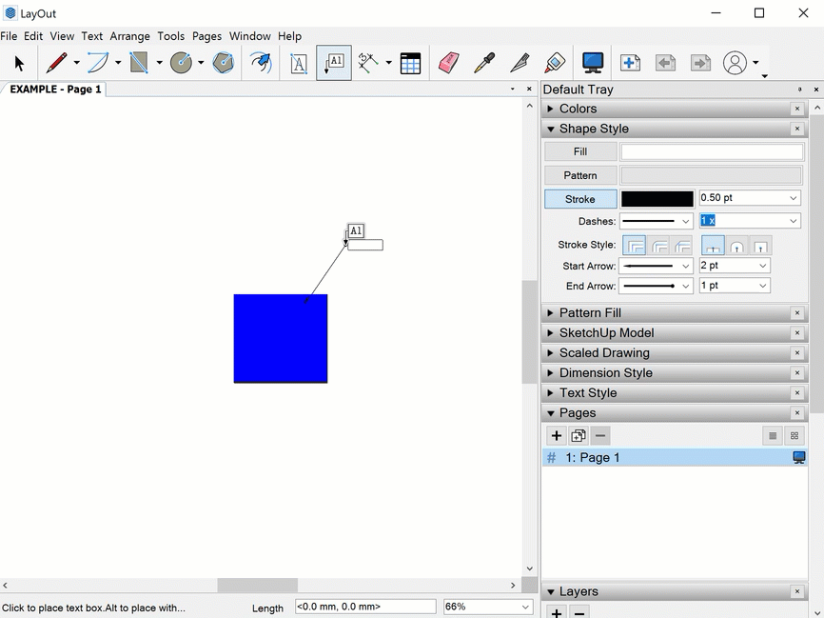
Task: Open the Start Arrow style dropdown
Action: click(x=657, y=266)
